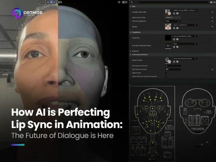Viewport: 216px width, 162px height.
Task: Browse to Override Visualization Mesh asset
Action: (178, 47)
